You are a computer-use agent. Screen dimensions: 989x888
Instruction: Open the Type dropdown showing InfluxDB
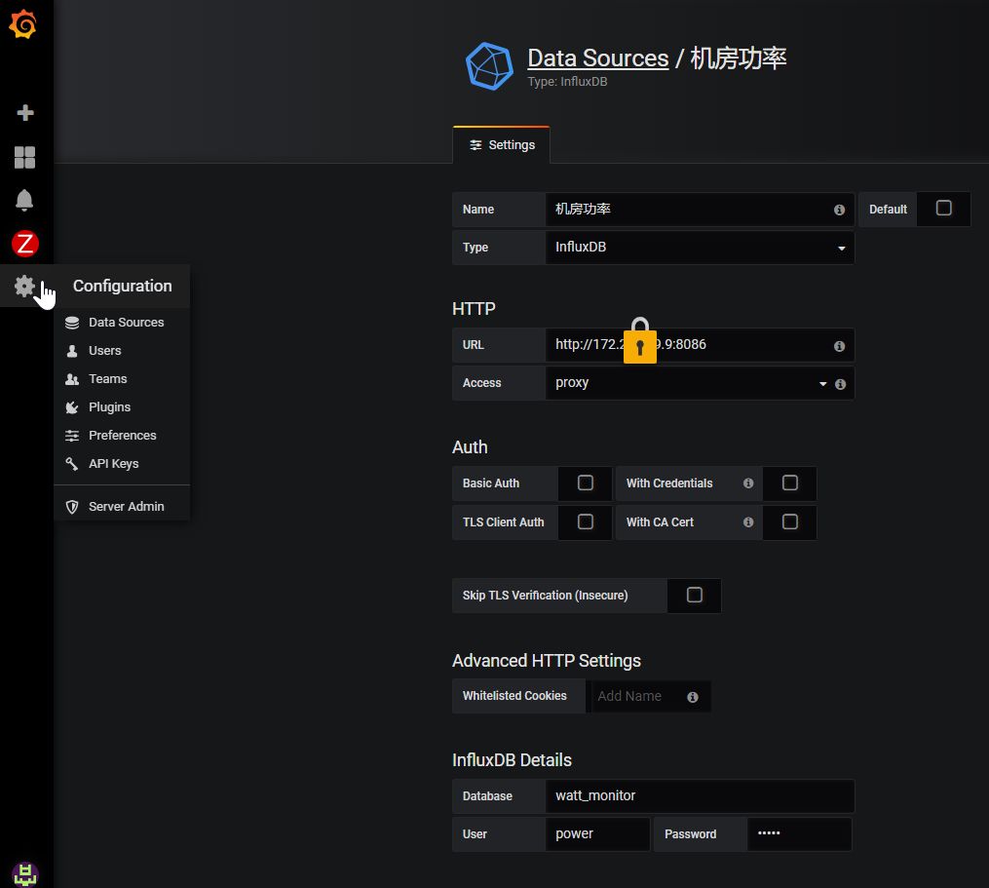(x=700, y=248)
